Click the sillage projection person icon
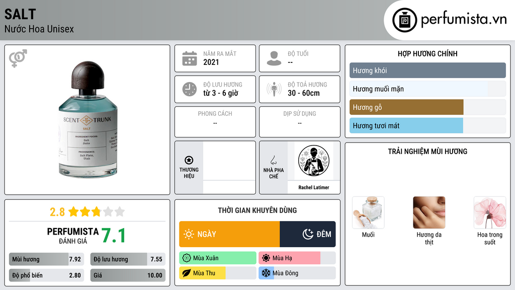 pos(274,89)
